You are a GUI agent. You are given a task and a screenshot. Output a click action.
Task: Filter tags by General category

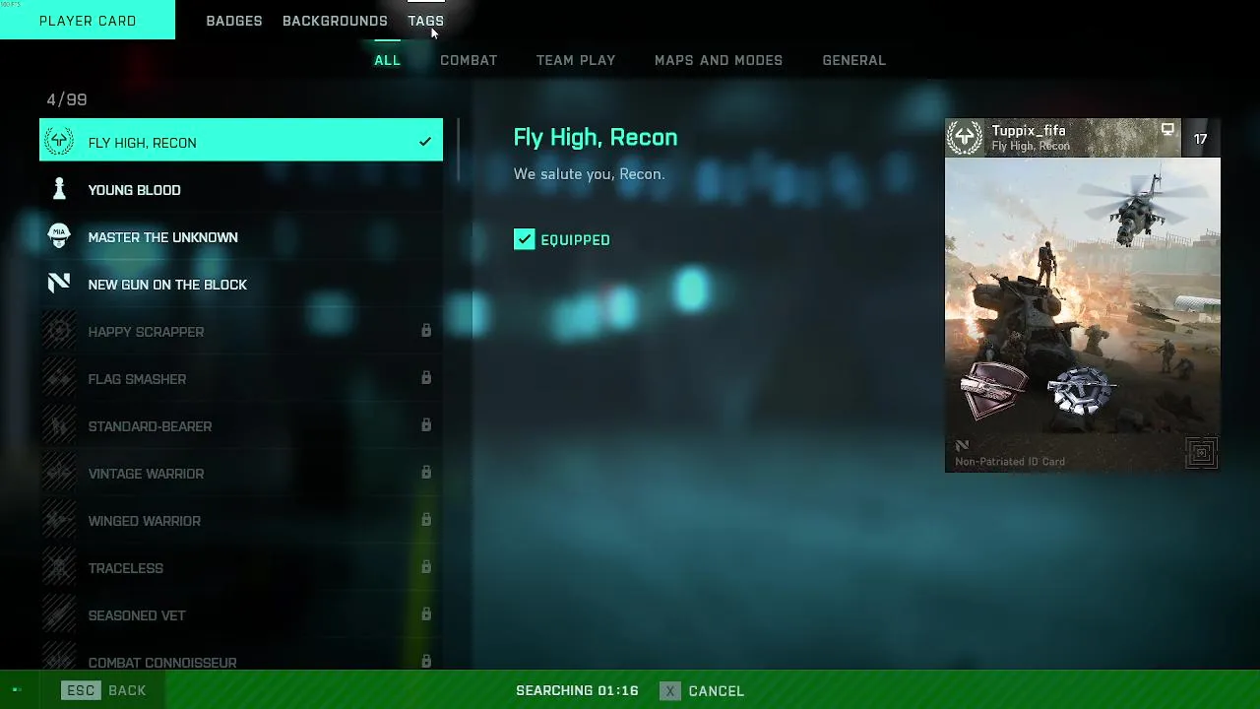[854, 60]
